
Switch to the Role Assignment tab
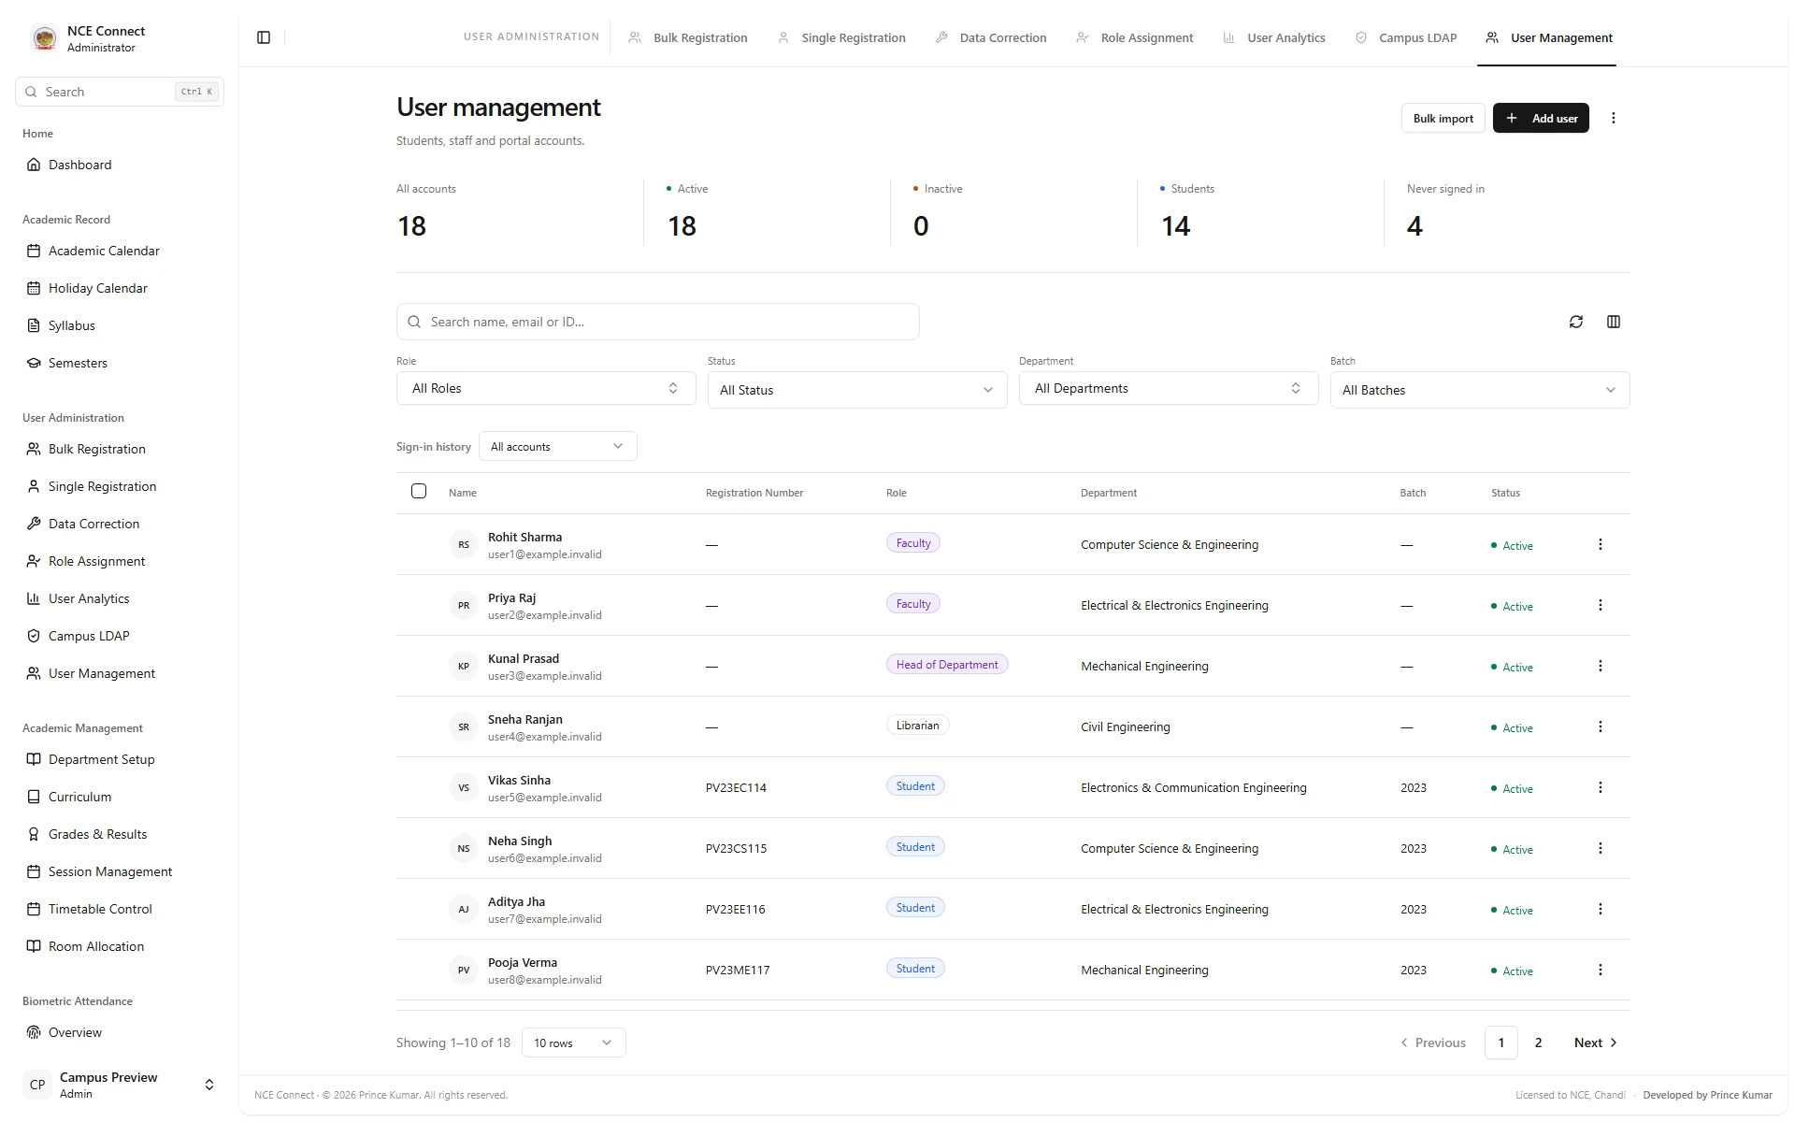click(x=1135, y=37)
